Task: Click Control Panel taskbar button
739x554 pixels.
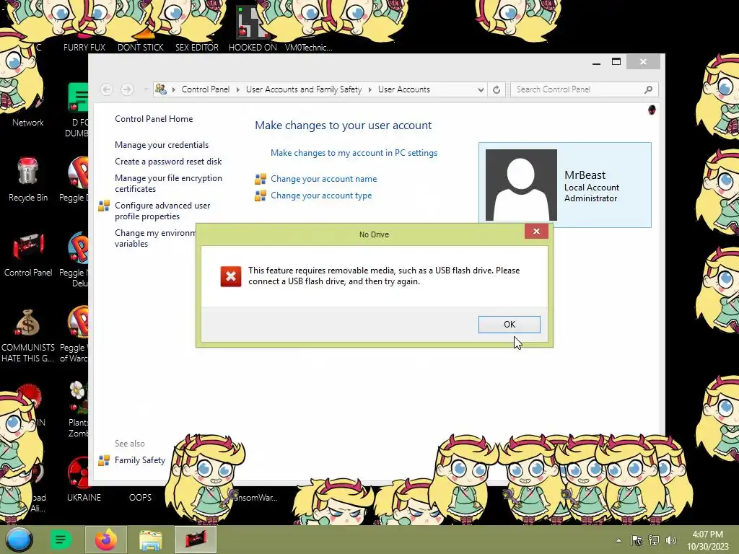Action: tap(196, 540)
